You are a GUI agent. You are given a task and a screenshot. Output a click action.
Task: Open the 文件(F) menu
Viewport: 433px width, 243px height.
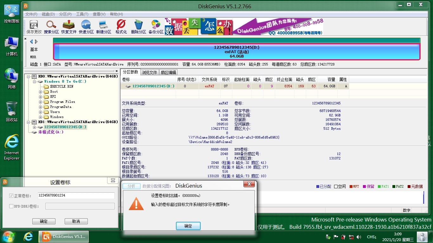31,14
